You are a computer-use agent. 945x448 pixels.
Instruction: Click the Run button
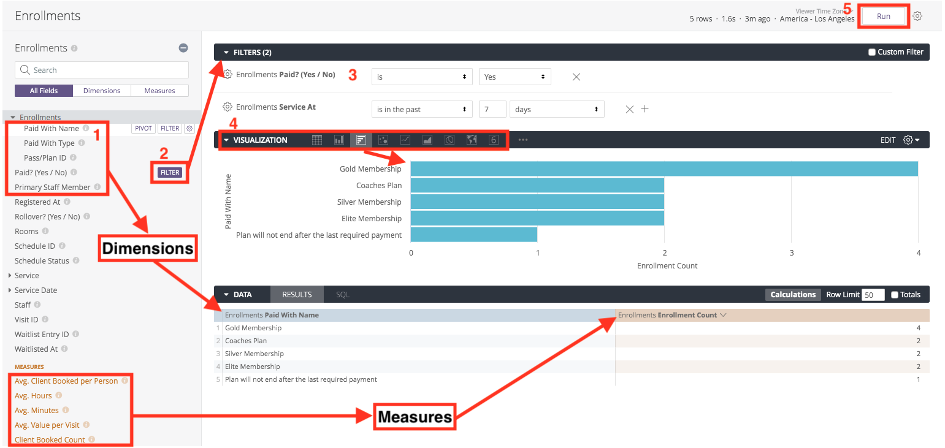pyautogui.click(x=883, y=17)
